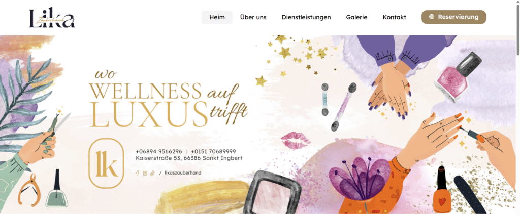Screen dimensions: 520x216
Task: Open the Facebook icon link
Action: tap(138, 173)
